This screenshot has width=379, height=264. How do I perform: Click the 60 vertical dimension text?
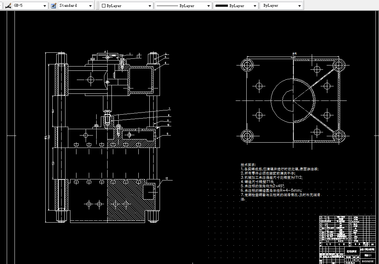coord(53,111)
